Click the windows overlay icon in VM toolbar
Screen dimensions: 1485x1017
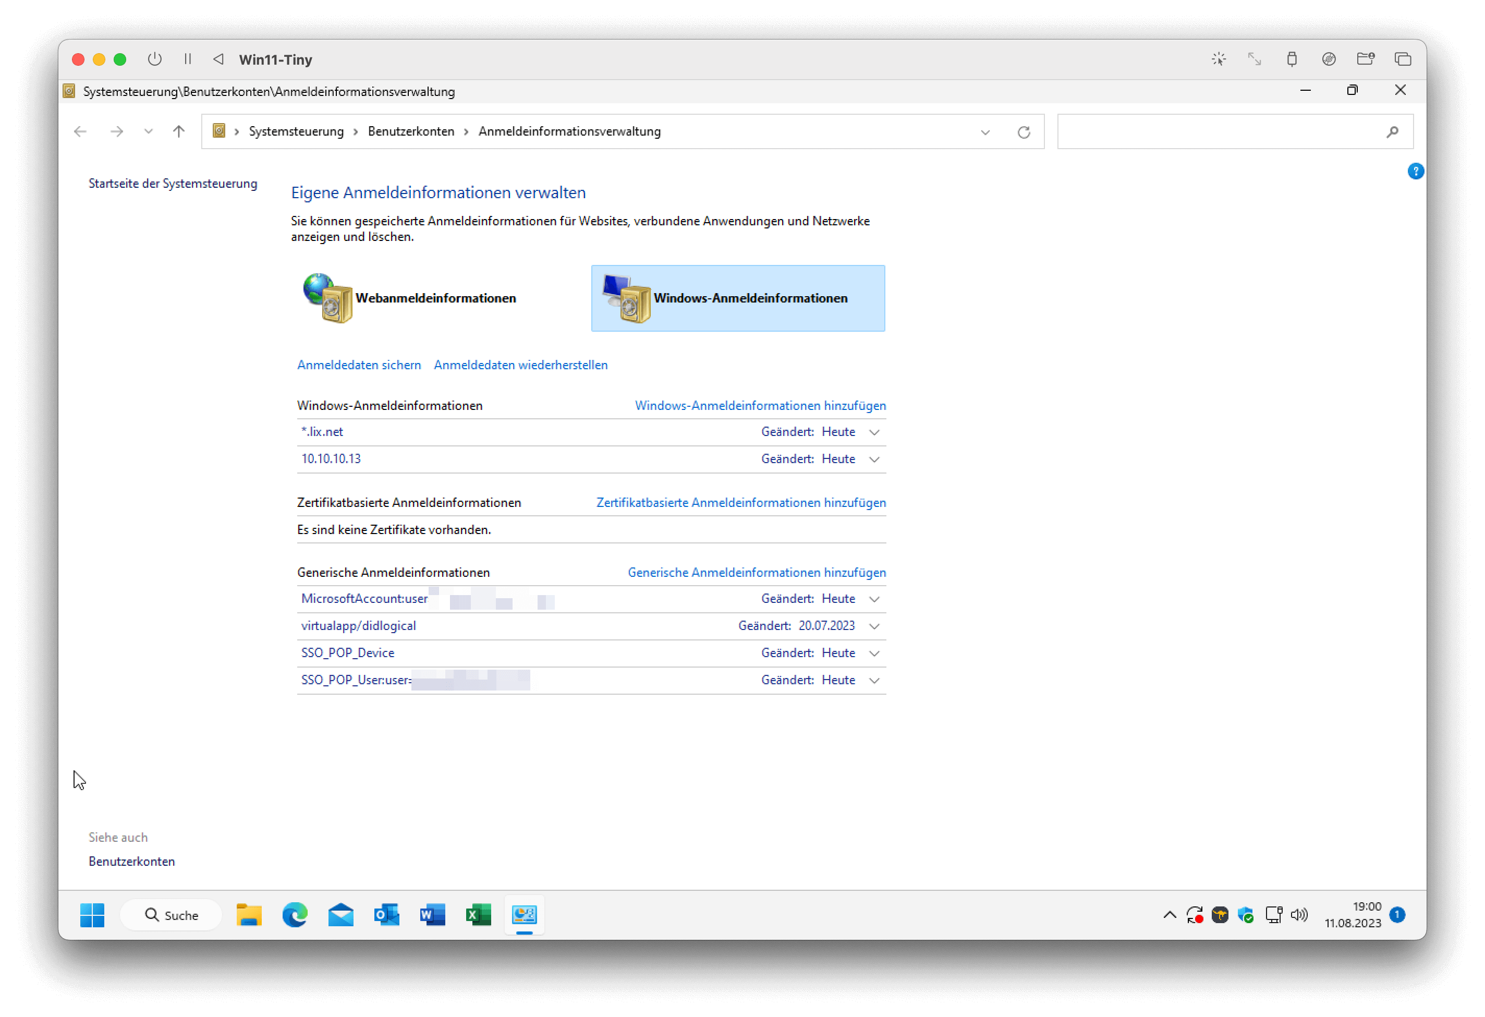click(x=1403, y=59)
